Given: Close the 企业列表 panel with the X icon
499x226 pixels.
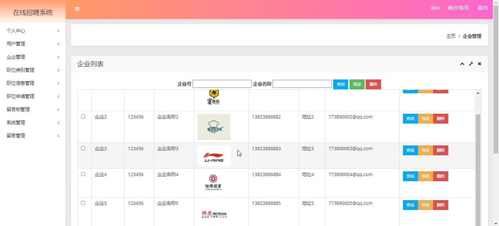Looking at the screenshot, I should pos(480,64).
